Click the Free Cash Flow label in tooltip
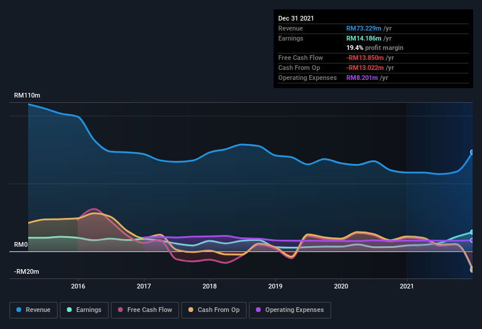Viewport: 482px width, 329px height. tap(301, 58)
